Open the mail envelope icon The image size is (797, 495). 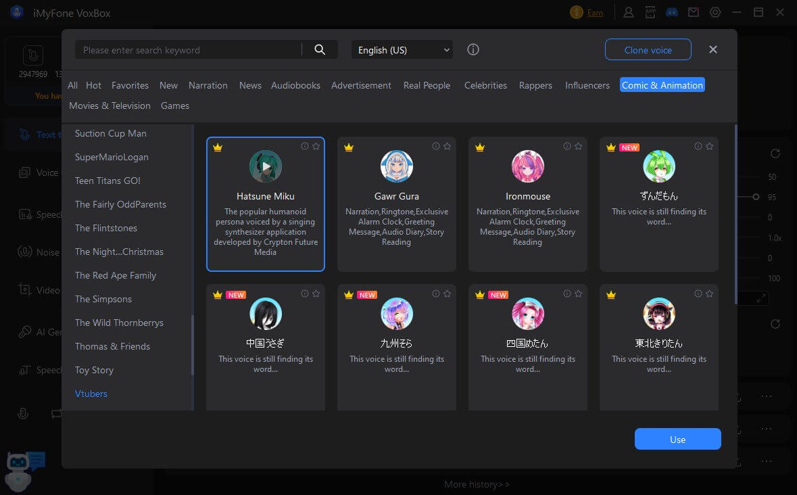pos(694,12)
